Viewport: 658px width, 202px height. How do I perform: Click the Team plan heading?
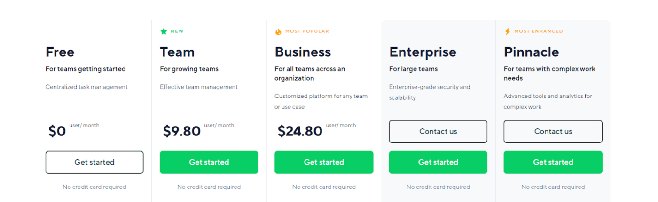177,52
